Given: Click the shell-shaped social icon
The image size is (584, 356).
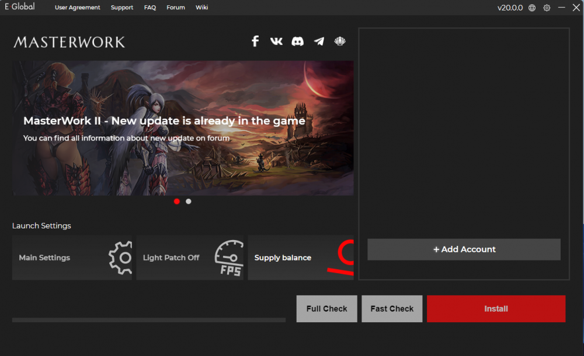Looking at the screenshot, I should tap(340, 41).
